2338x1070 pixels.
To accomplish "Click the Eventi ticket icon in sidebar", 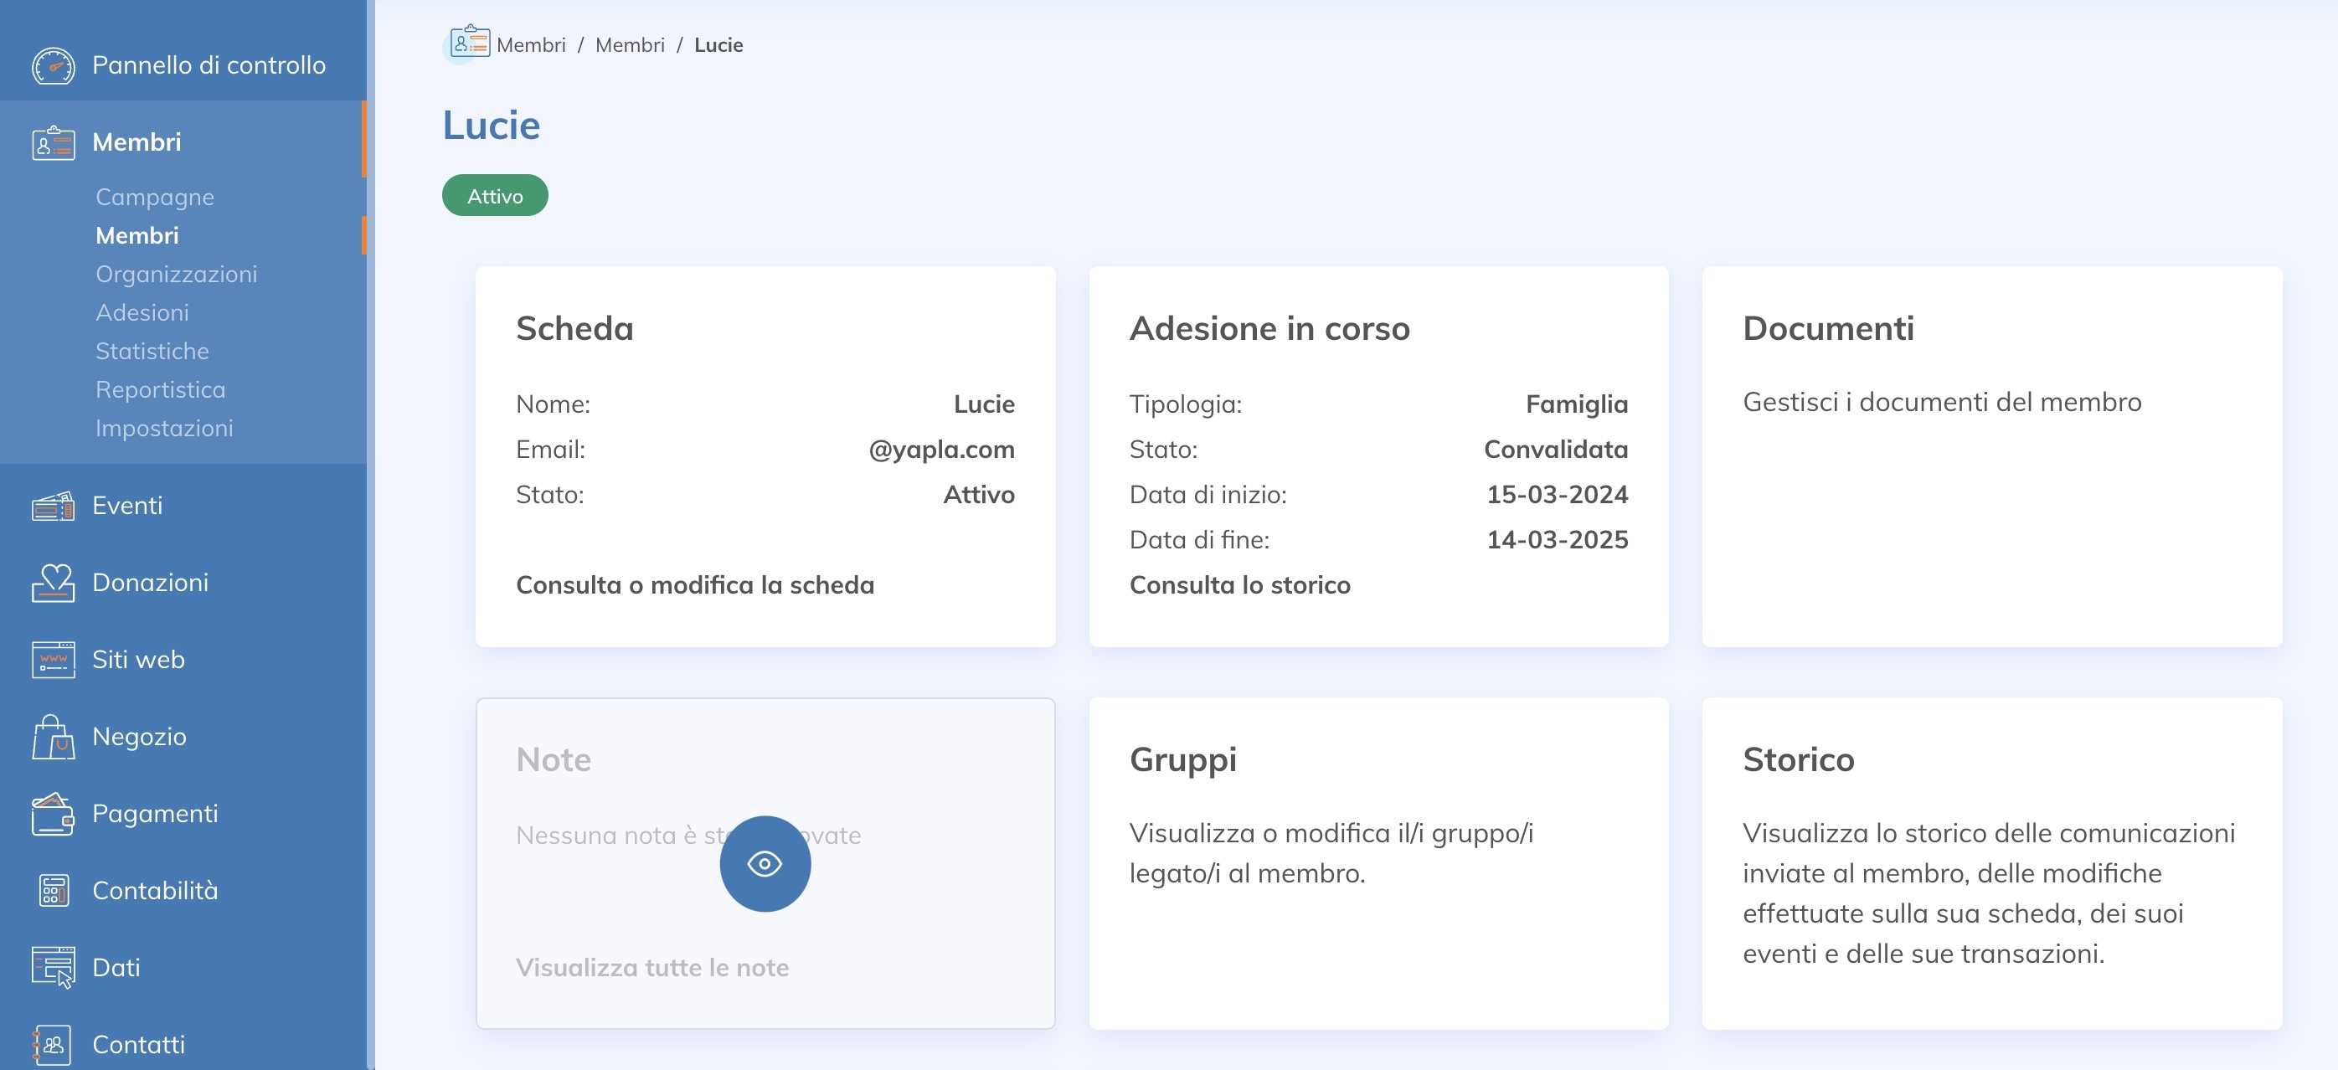I will pos(53,506).
